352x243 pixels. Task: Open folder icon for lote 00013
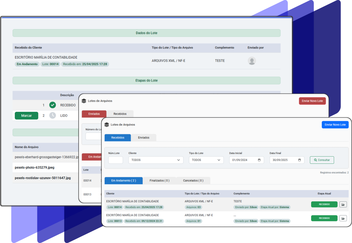point(343,218)
